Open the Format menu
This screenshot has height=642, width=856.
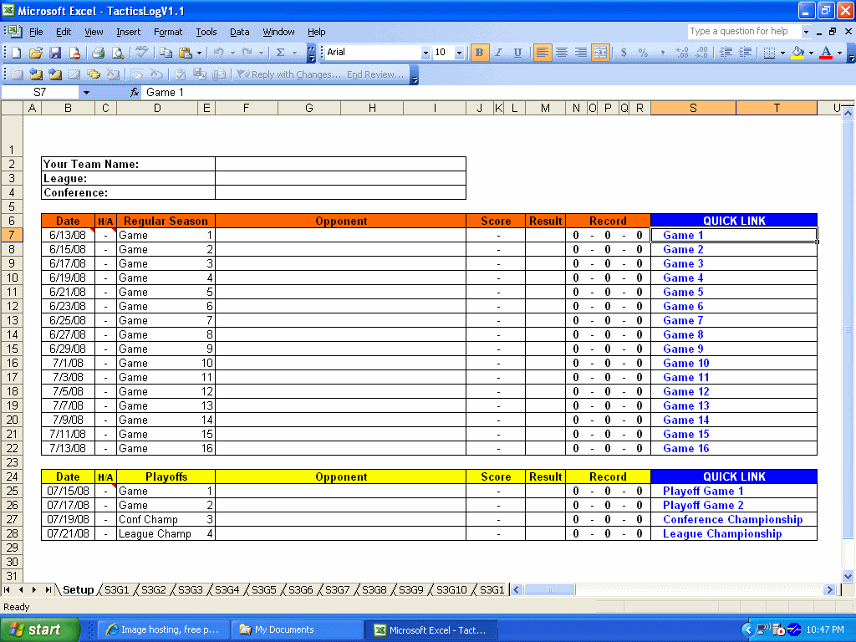tap(167, 32)
